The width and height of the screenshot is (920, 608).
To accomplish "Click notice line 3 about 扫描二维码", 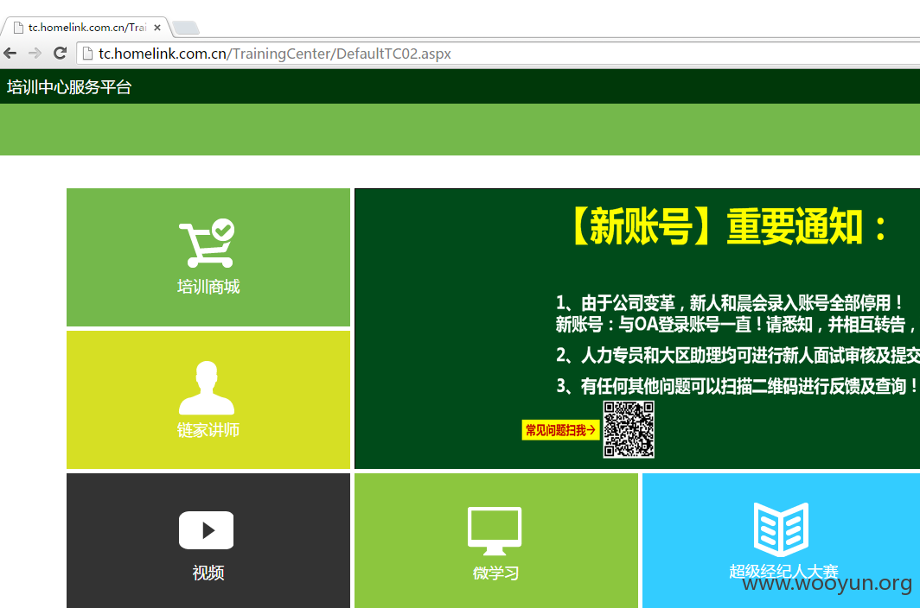I will (738, 386).
